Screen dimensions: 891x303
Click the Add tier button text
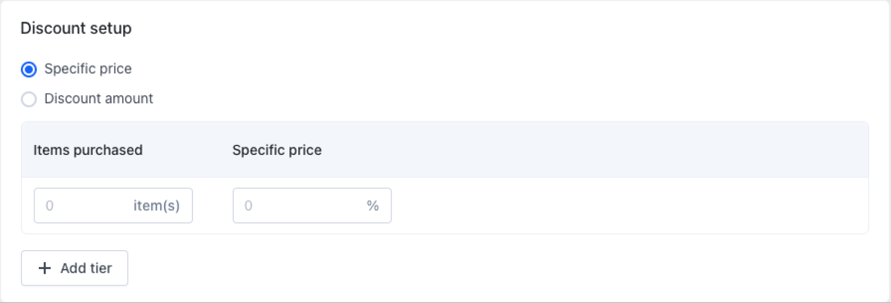(x=86, y=268)
